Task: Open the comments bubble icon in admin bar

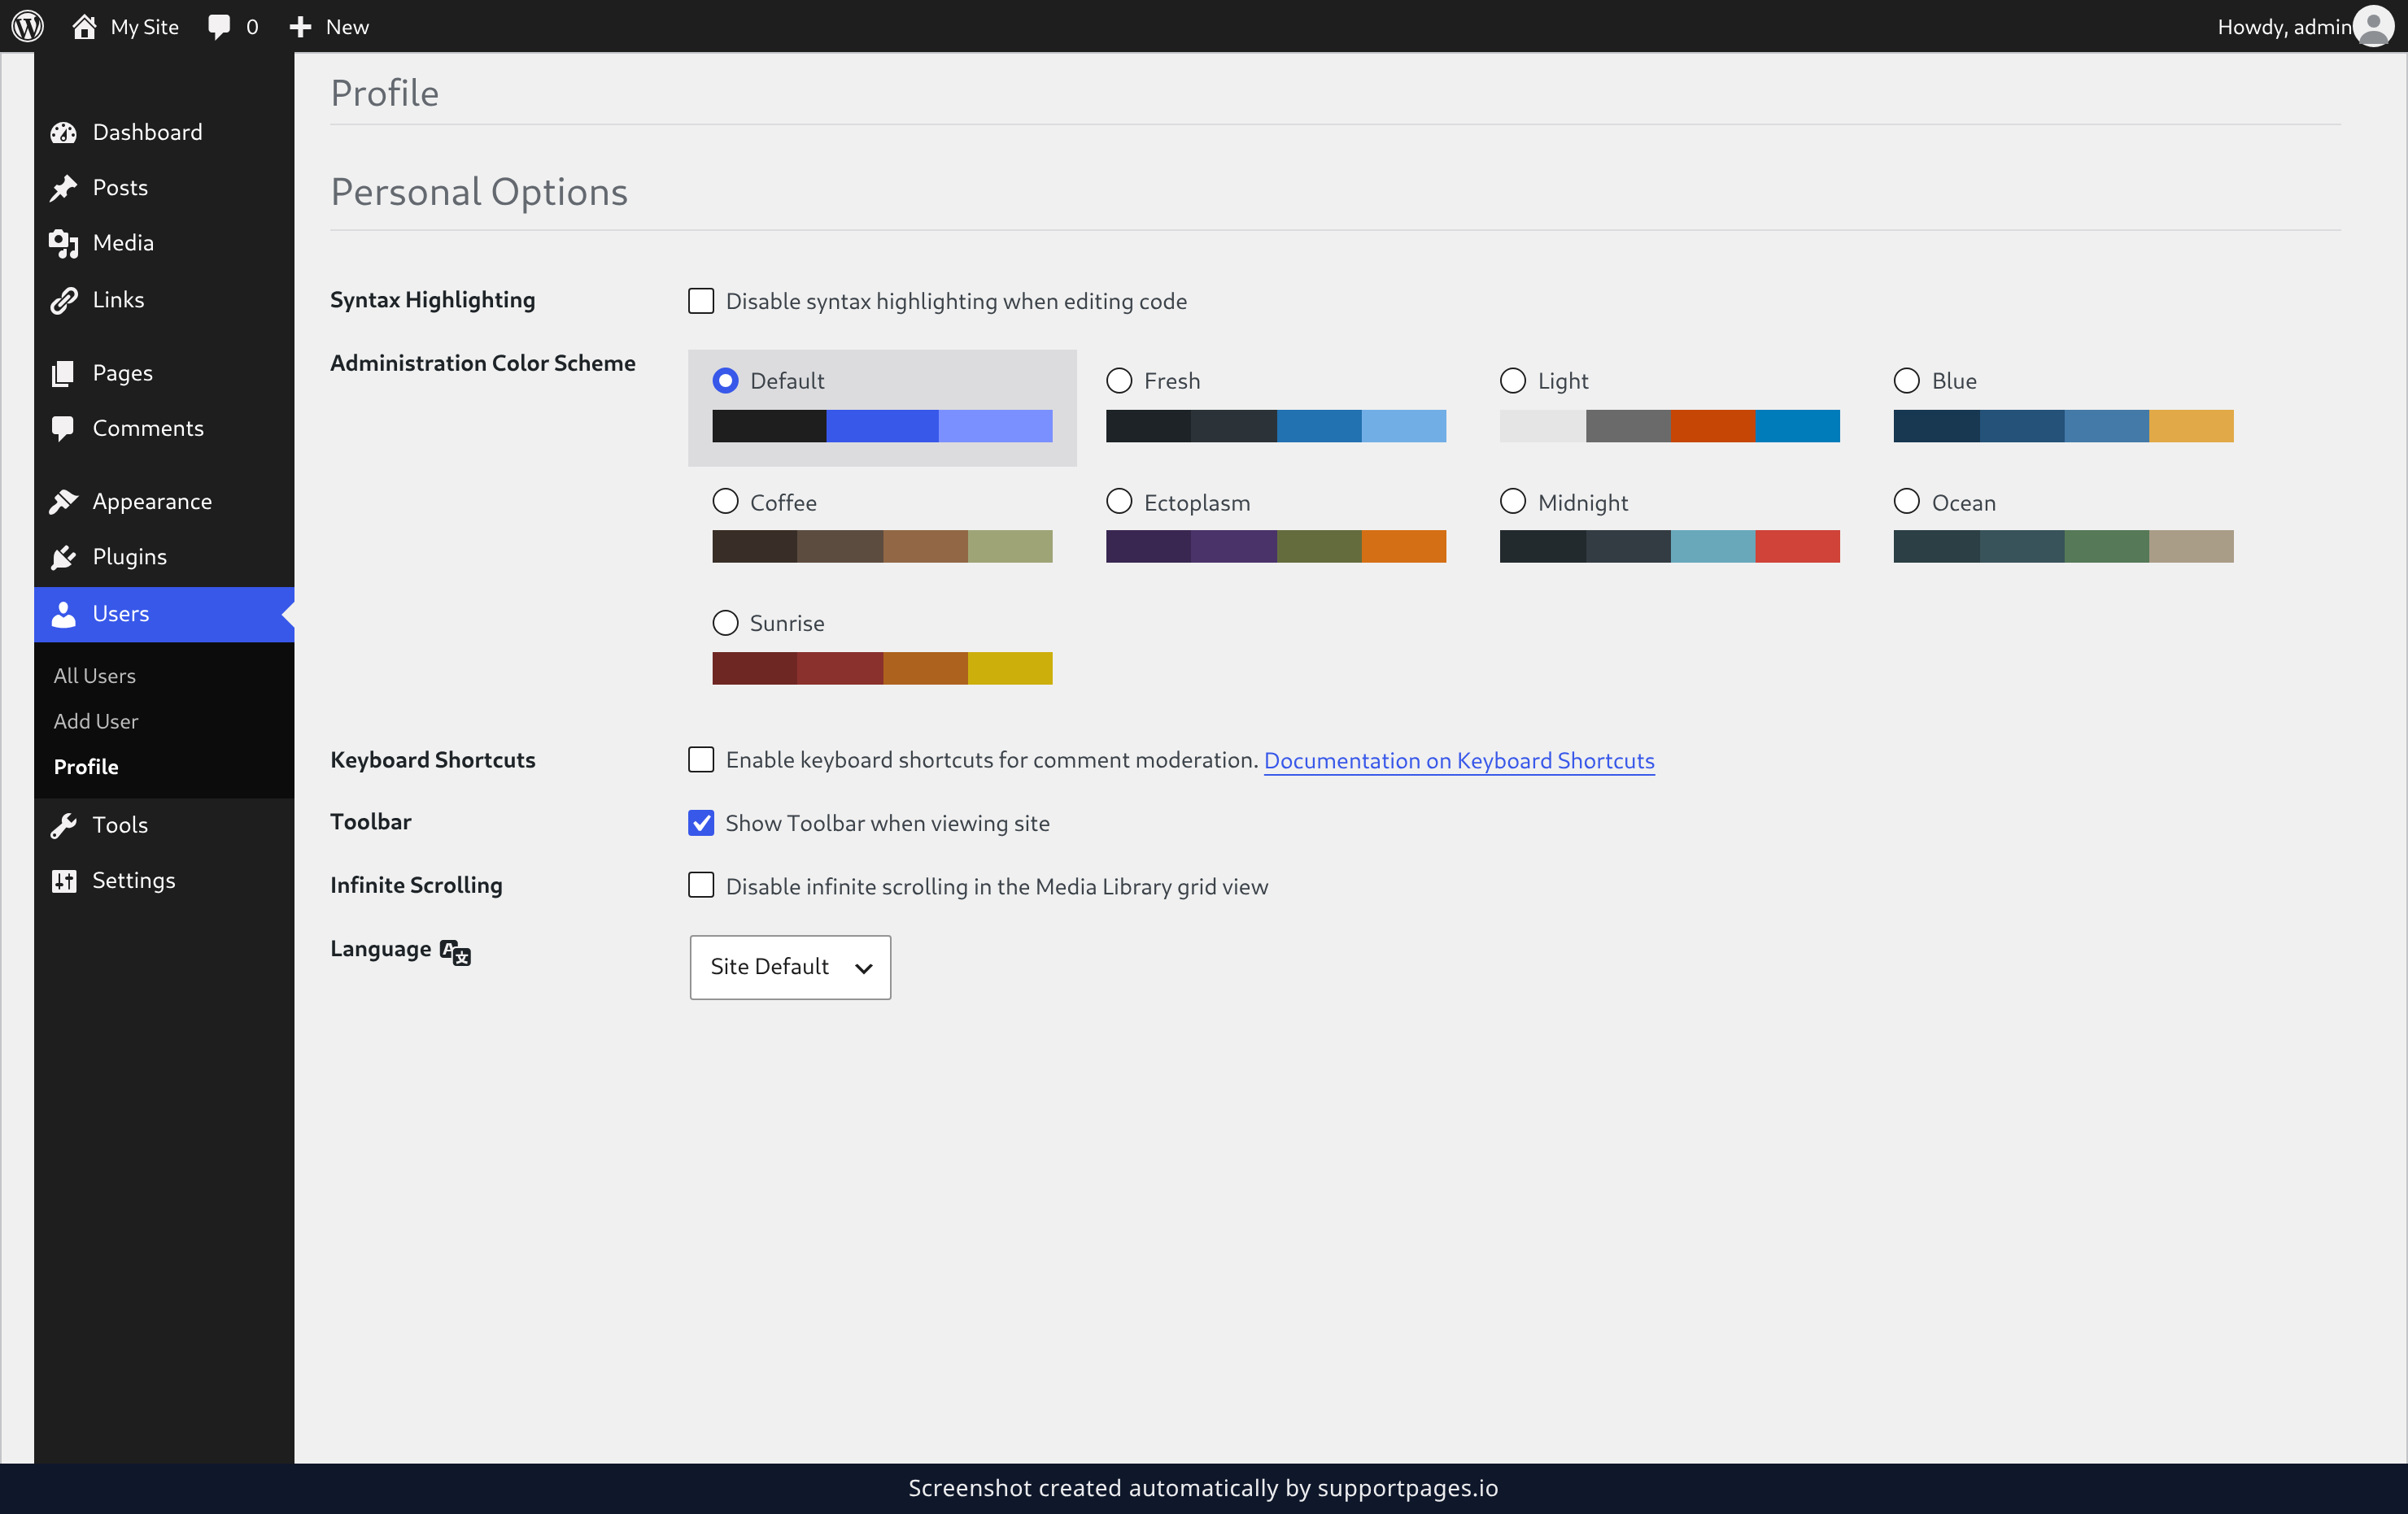Action: point(219,27)
